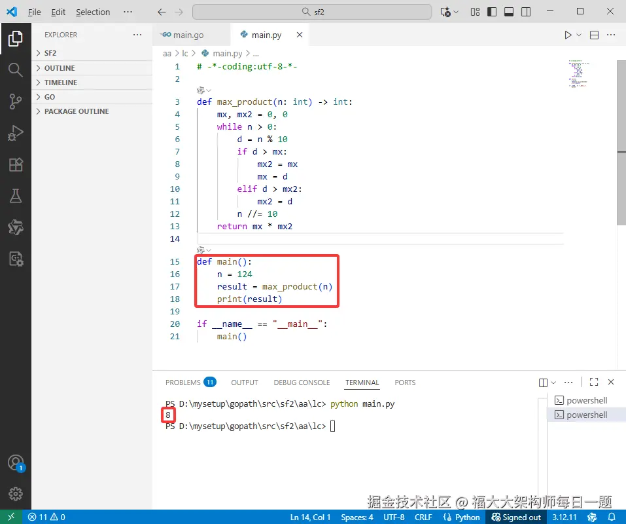Switch to the PORTS panel tab
The width and height of the screenshot is (626, 524).
click(x=405, y=383)
